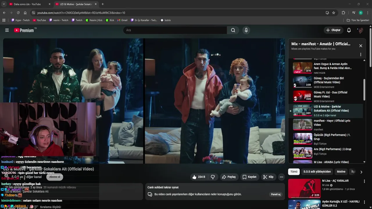The image size is (372, 209).
Task: Open the Mix playlist options menu
Action: pos(361,55)
